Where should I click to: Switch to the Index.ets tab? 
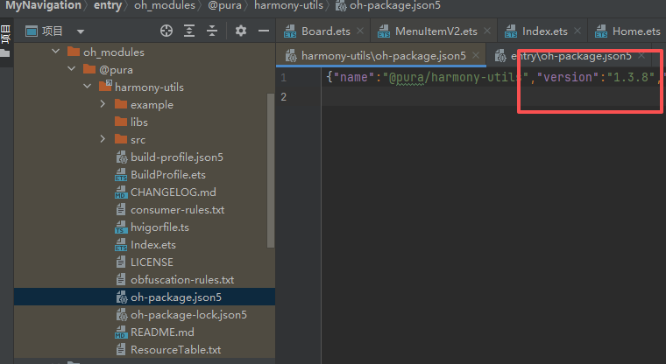tap(543, 31)
